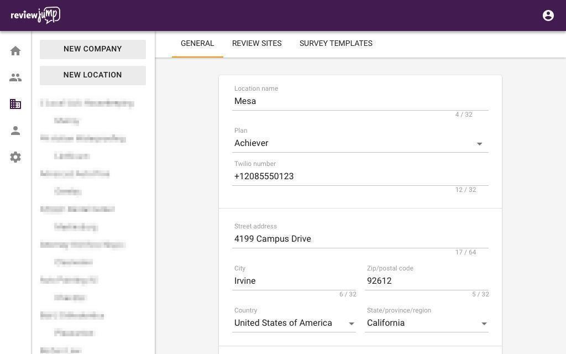The height and width of the screenshot is (354, 566).
Task: Open the home dashboard icon
Action: click(x=15, y=51)
